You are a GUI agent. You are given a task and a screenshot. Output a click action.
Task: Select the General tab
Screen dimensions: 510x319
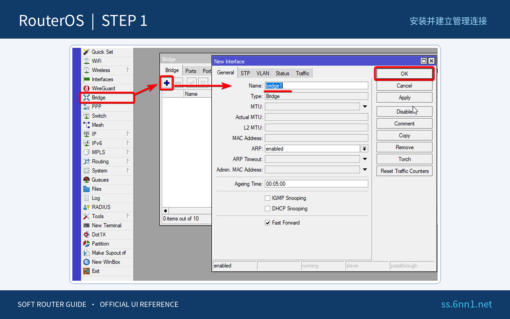tap(225, 73)
